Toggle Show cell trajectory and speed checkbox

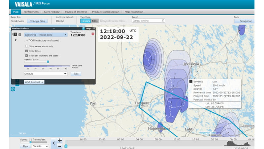click(x=27, y=56)
